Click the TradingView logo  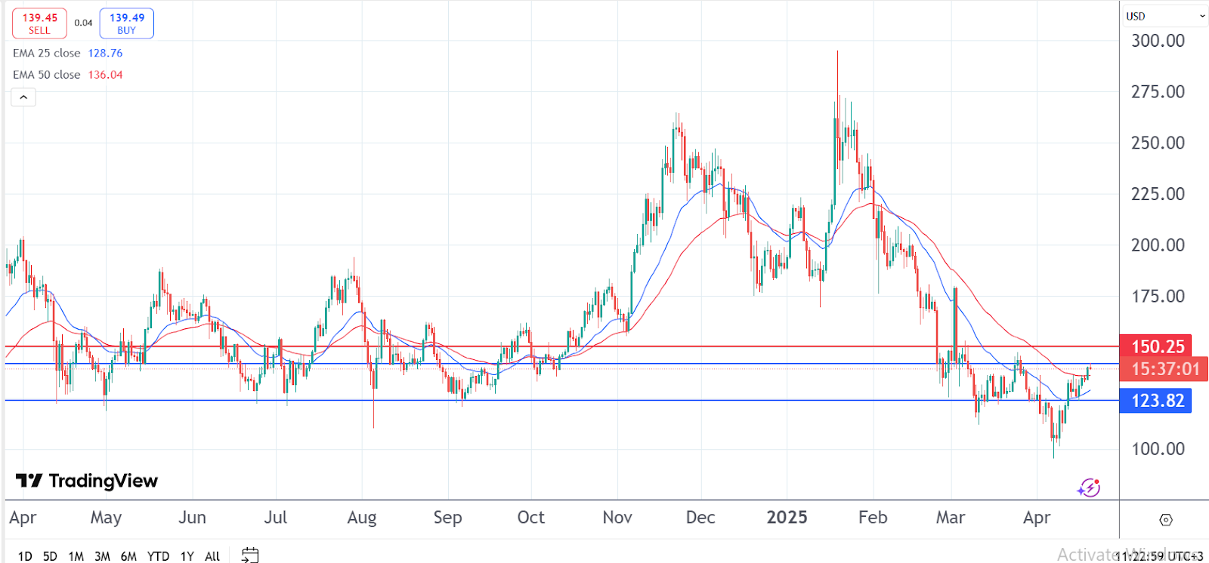(87, 481)
